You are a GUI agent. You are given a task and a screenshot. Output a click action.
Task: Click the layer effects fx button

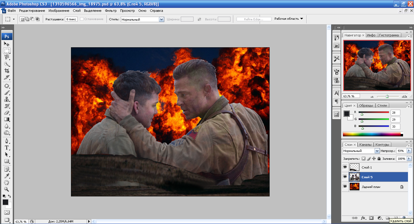coord(363,218)
